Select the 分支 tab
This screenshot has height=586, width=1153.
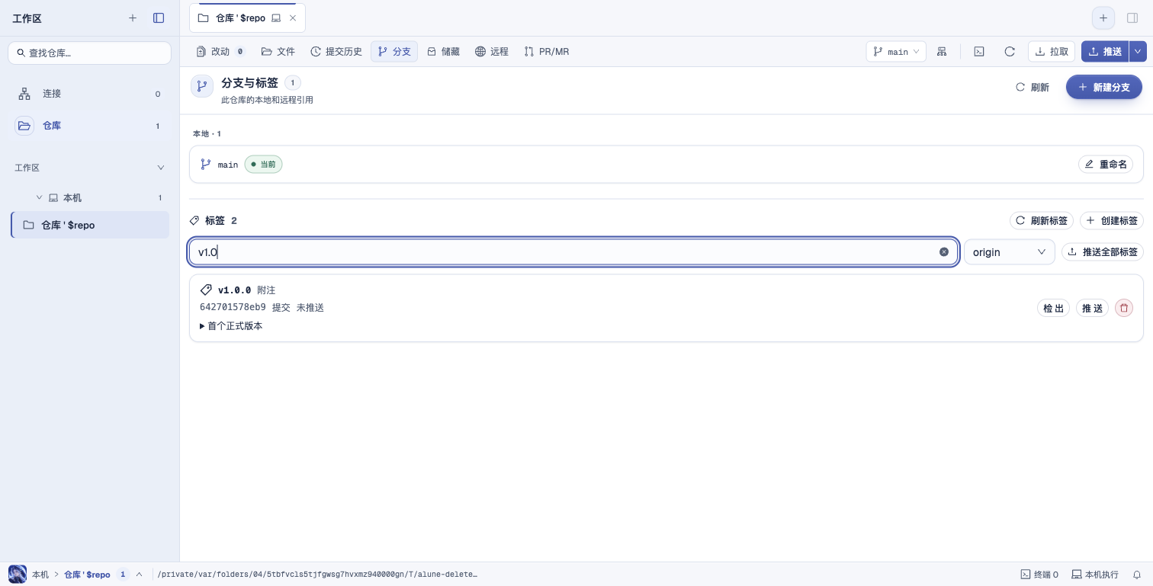click(394, 51)
